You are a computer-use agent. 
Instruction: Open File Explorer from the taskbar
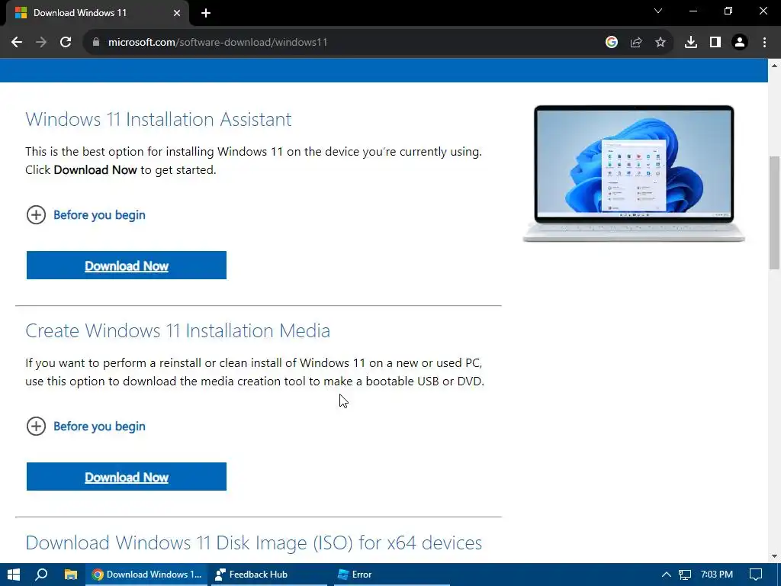click(x=71, y=575)
